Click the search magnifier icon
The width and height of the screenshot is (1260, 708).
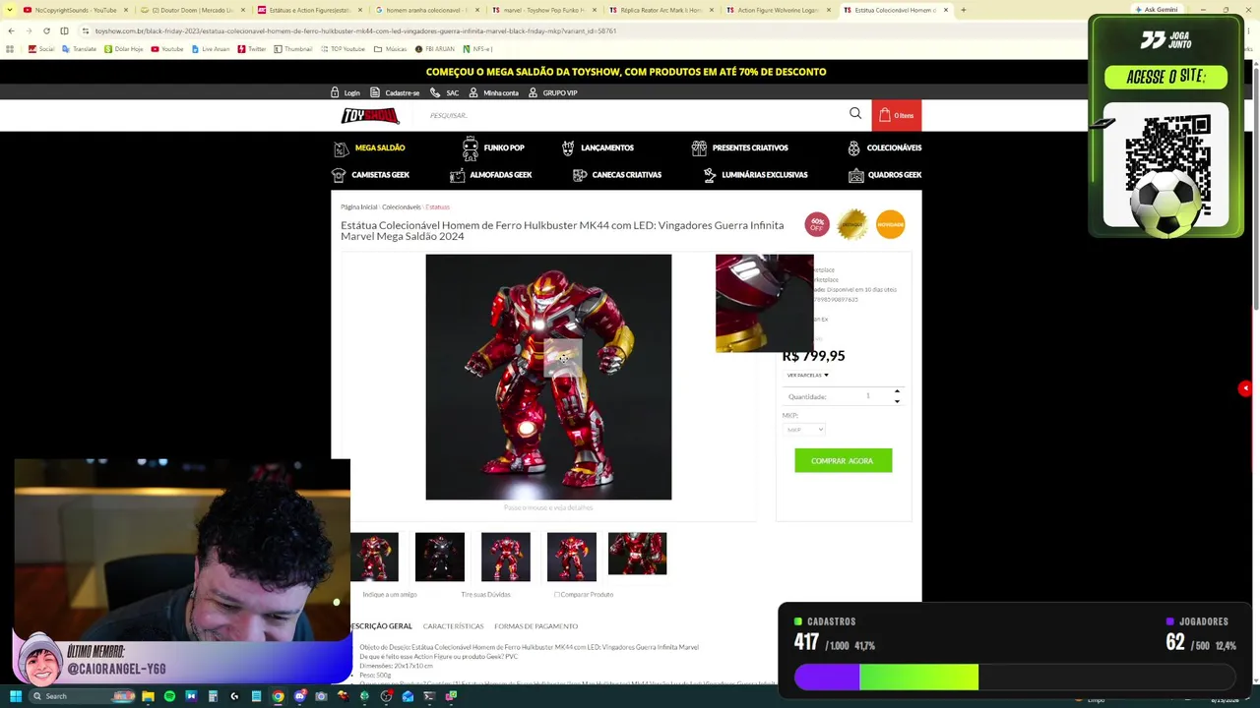(855, 114)
